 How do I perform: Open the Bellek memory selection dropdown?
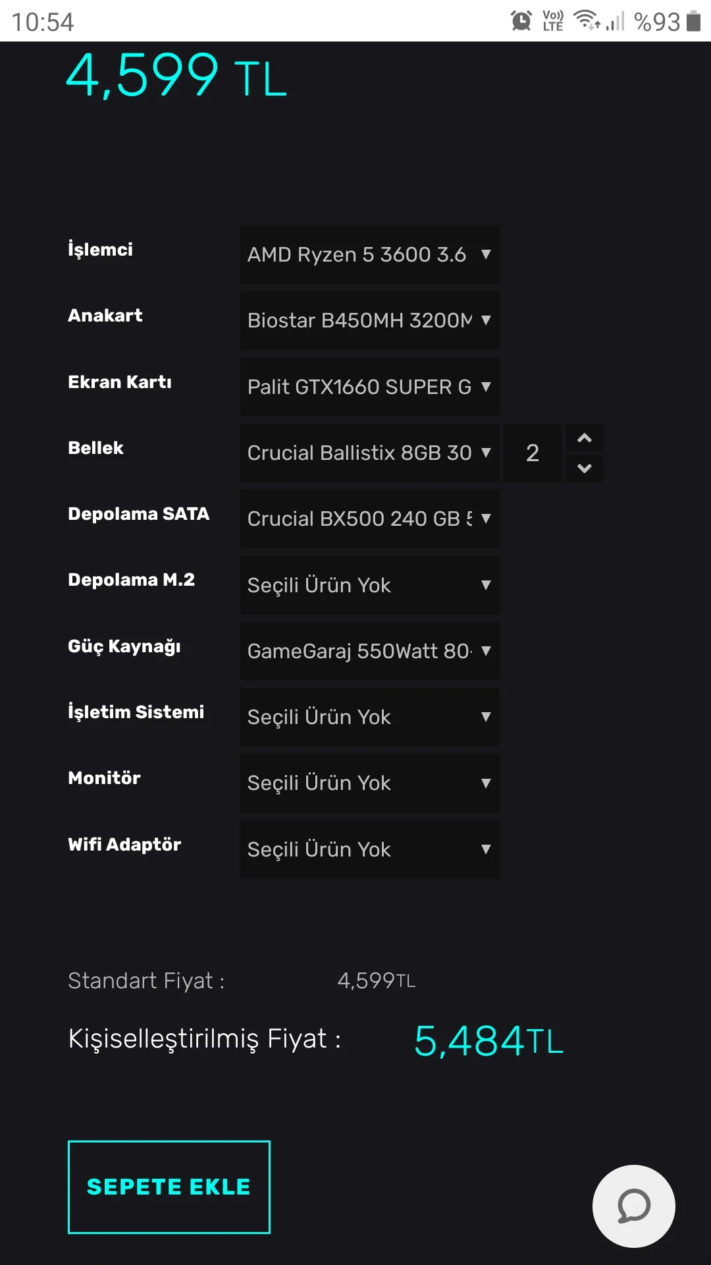click(369, 453)
